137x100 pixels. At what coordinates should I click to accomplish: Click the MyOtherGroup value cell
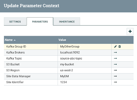[85, 47]
